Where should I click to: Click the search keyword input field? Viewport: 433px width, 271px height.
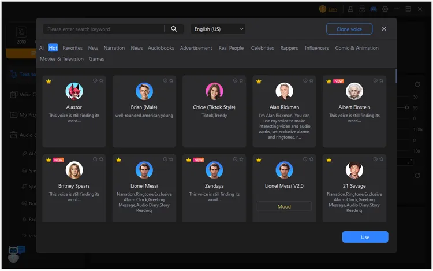click(104, 29)
